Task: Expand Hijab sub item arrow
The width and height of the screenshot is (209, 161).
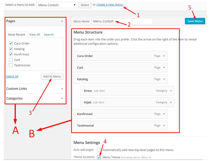Action: 171,102
